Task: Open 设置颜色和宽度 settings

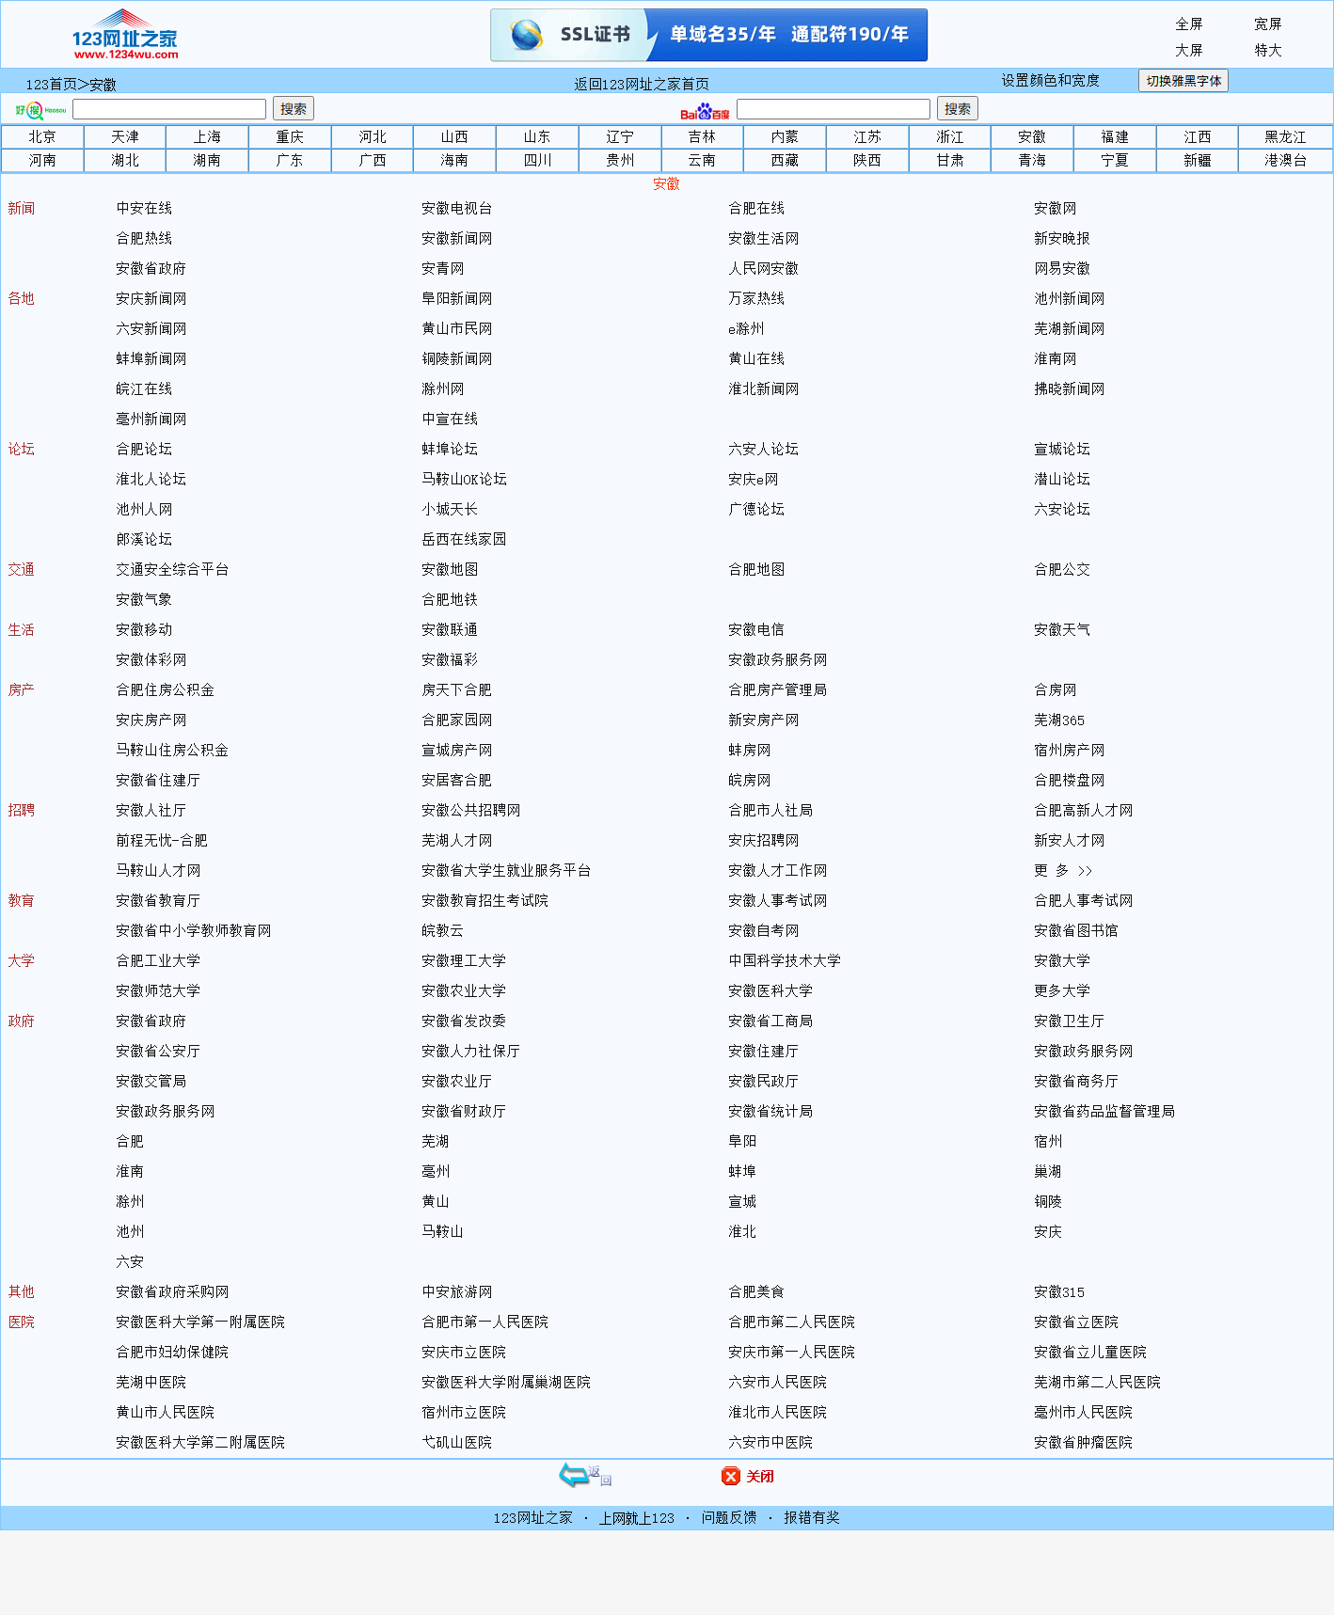Action: [1050, 81]
